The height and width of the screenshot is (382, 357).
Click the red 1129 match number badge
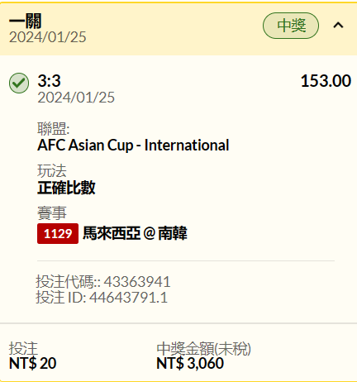coord(58,233)
